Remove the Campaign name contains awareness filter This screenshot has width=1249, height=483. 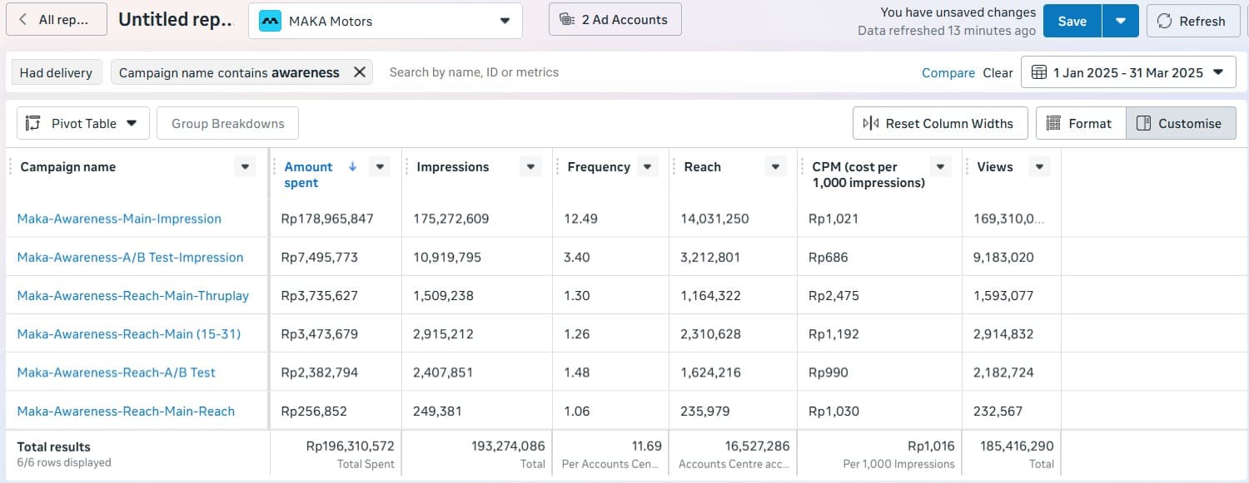(359, 72)
